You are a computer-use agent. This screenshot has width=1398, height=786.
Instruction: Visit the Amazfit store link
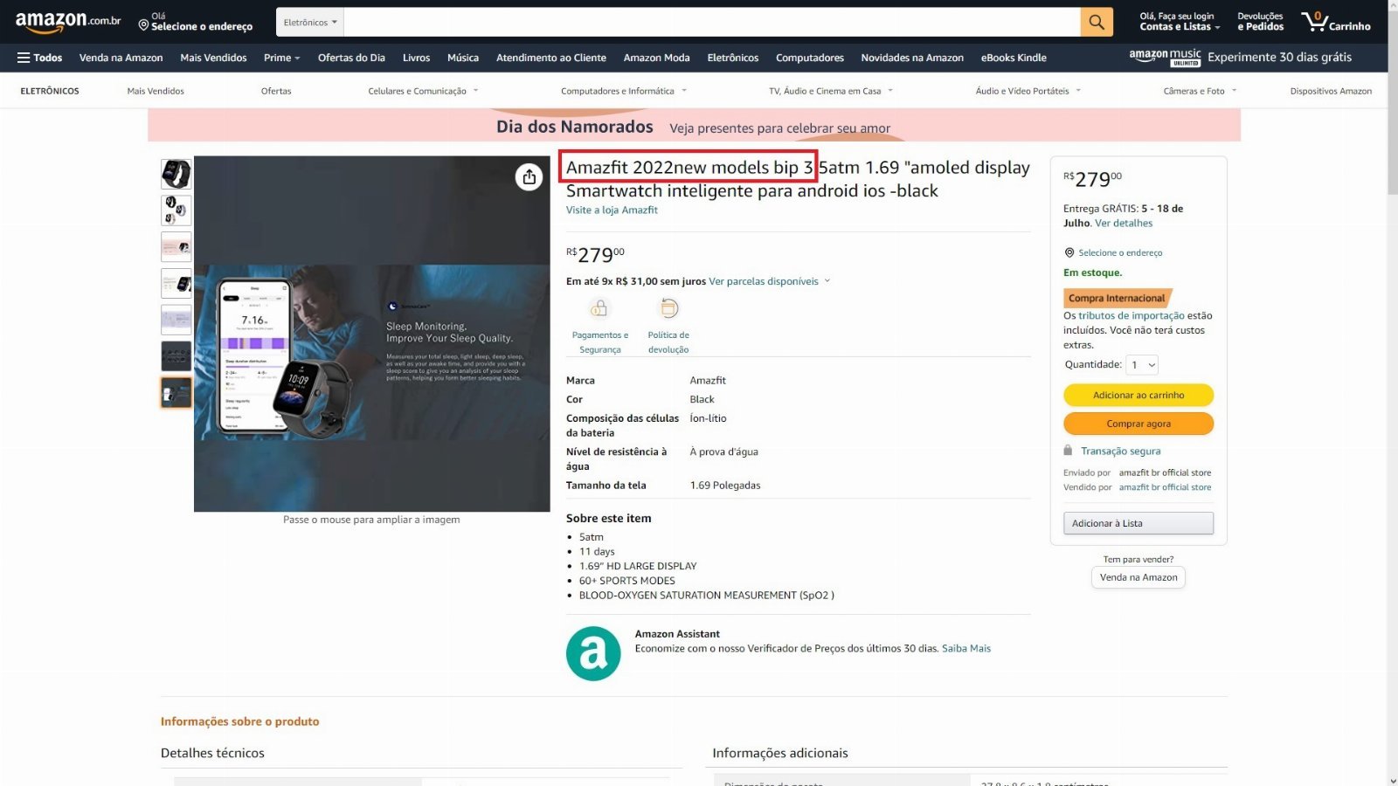(x=612, y=210)
